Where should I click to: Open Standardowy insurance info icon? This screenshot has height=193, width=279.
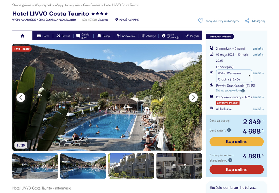(230, 160)
